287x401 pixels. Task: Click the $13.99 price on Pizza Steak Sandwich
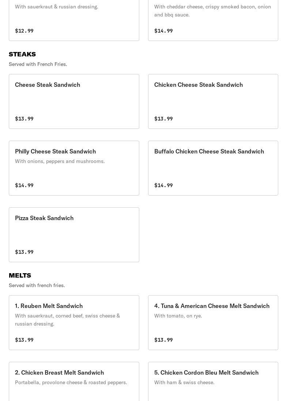click(x=24, y=252)
